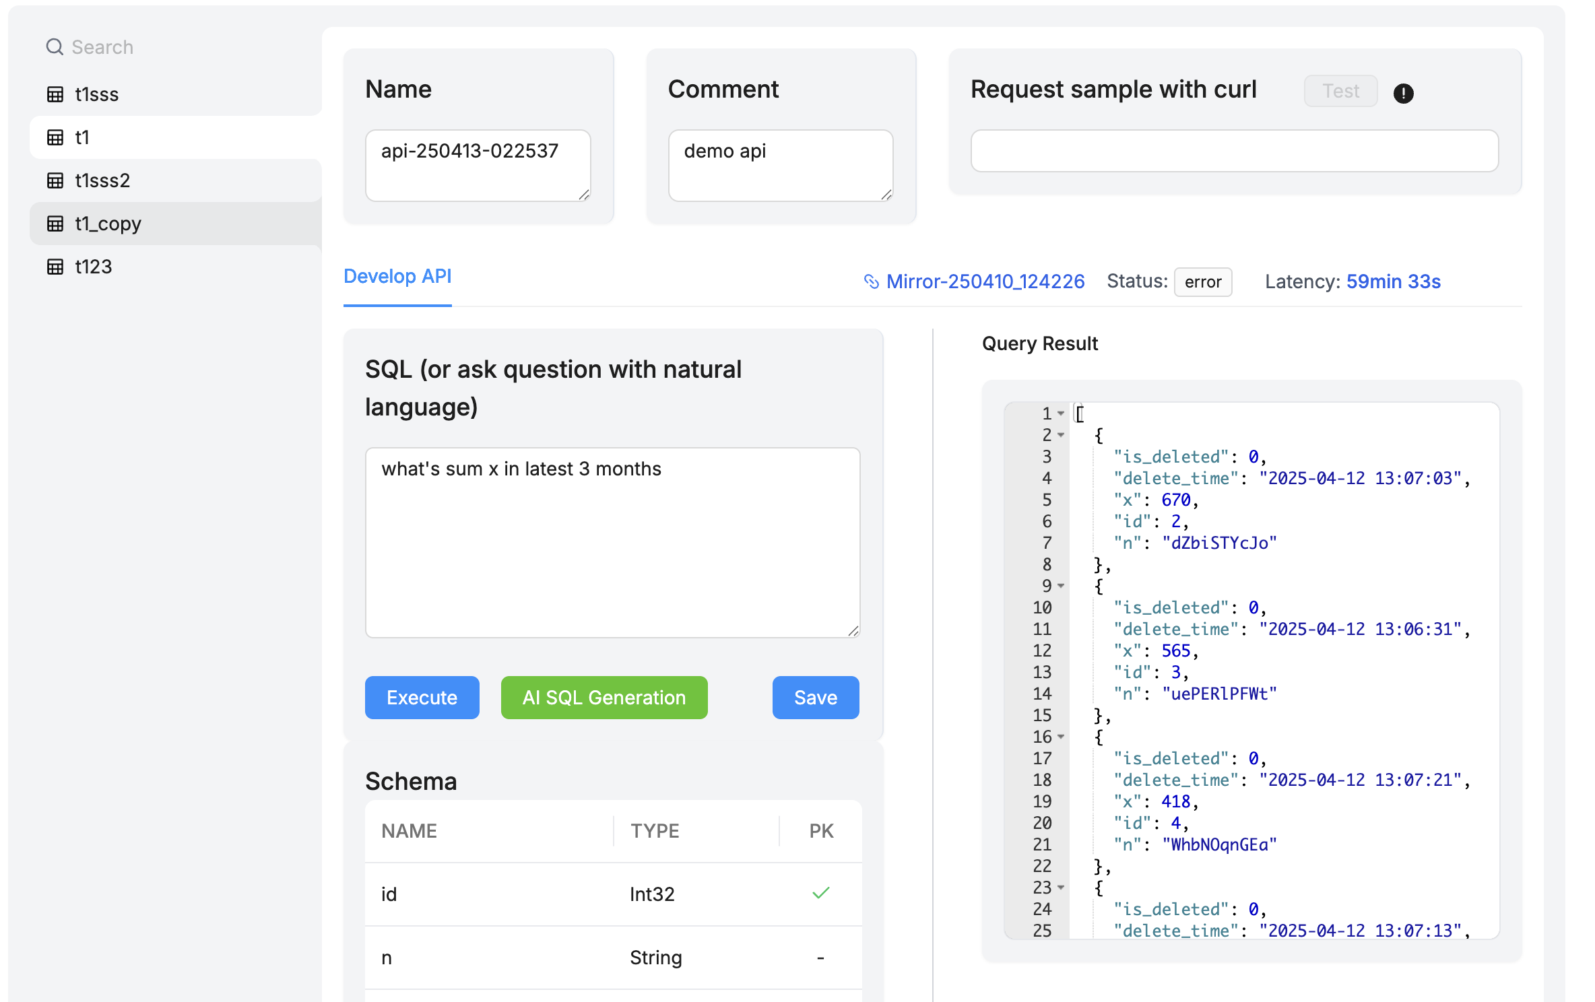
Task: Click line number 12 in the result gutter
Action: coord(1042,650)
